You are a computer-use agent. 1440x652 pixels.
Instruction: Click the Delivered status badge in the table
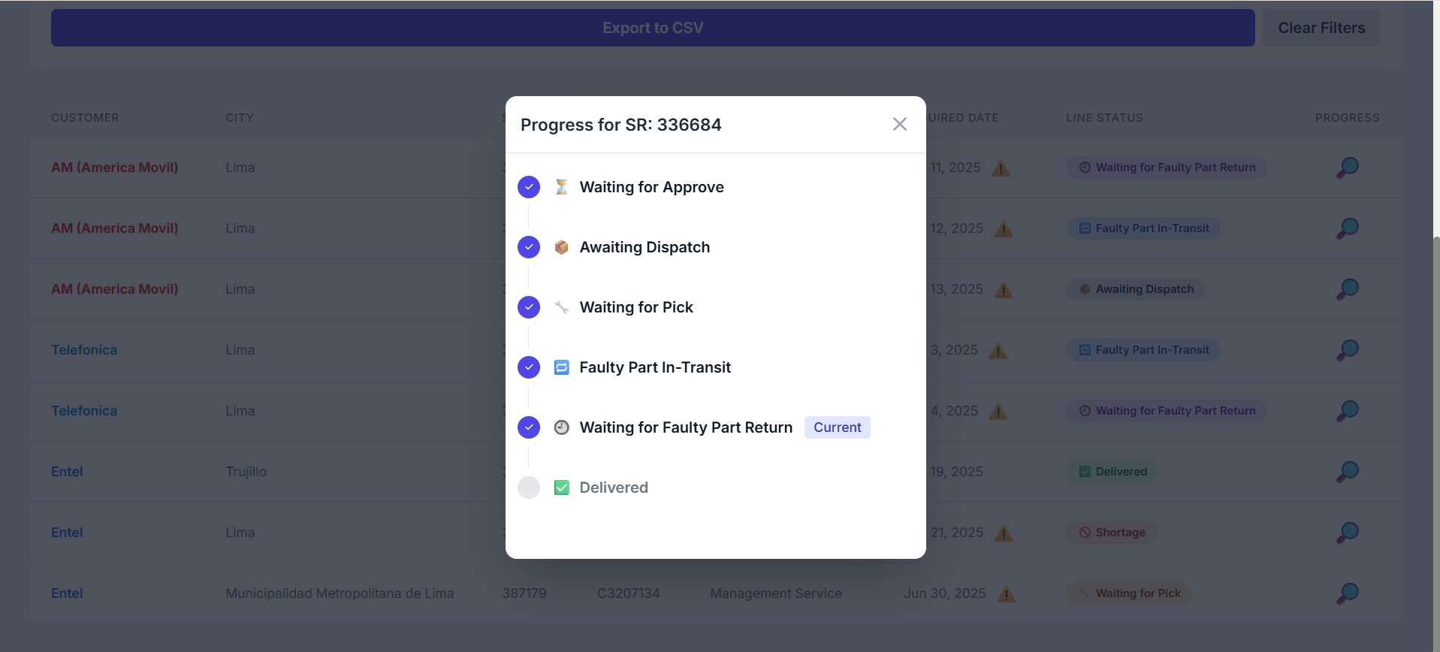[1112, 472]
